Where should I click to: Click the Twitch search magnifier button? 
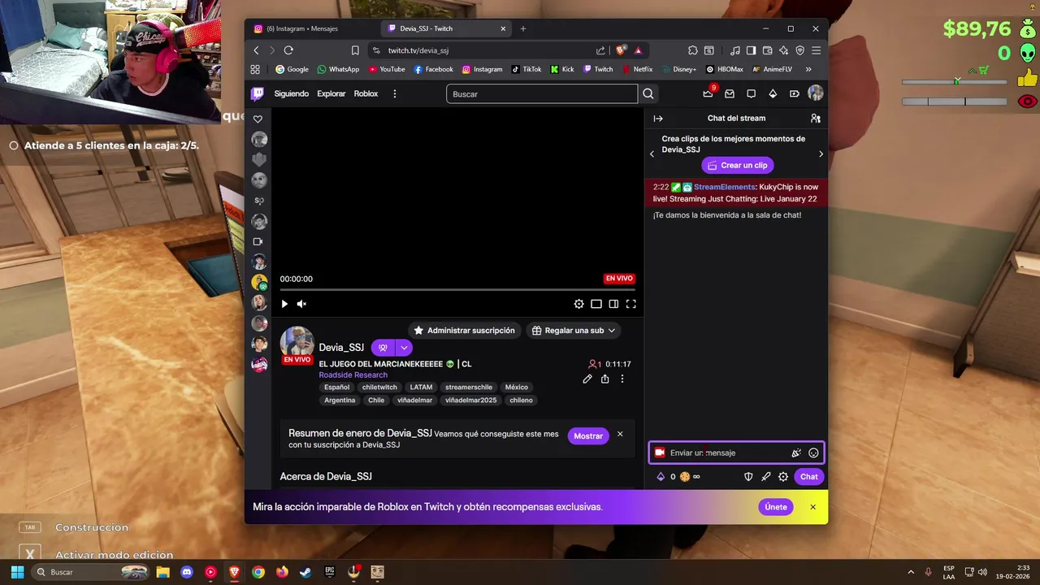[648, 93]
